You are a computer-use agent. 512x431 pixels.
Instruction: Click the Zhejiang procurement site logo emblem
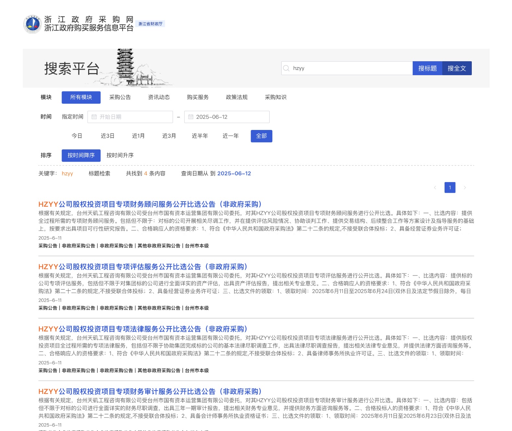click(x=32, y=24)
